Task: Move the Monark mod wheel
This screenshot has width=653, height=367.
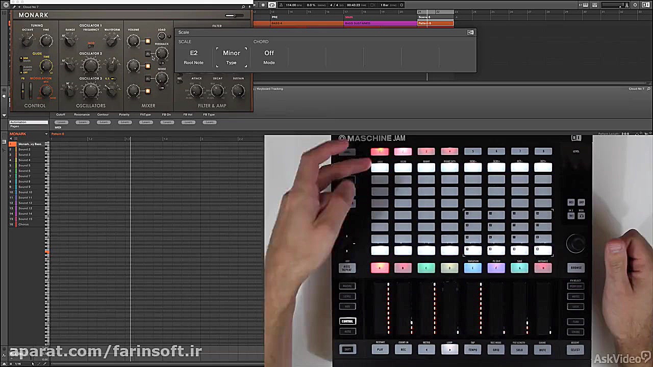Action: pos(30,90)
